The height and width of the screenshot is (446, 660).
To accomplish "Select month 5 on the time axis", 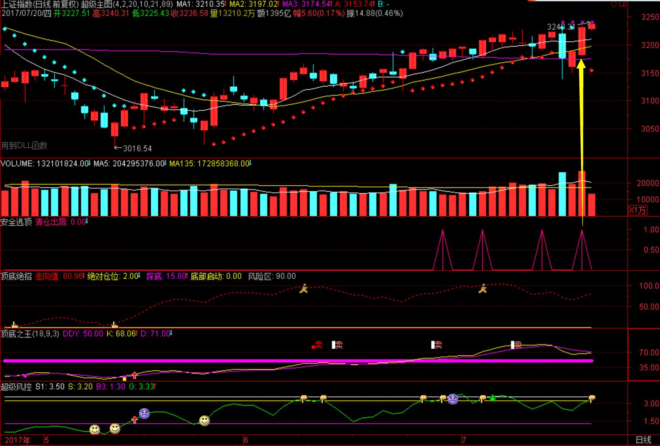I will pyautogui.click(x=47, y=440).
